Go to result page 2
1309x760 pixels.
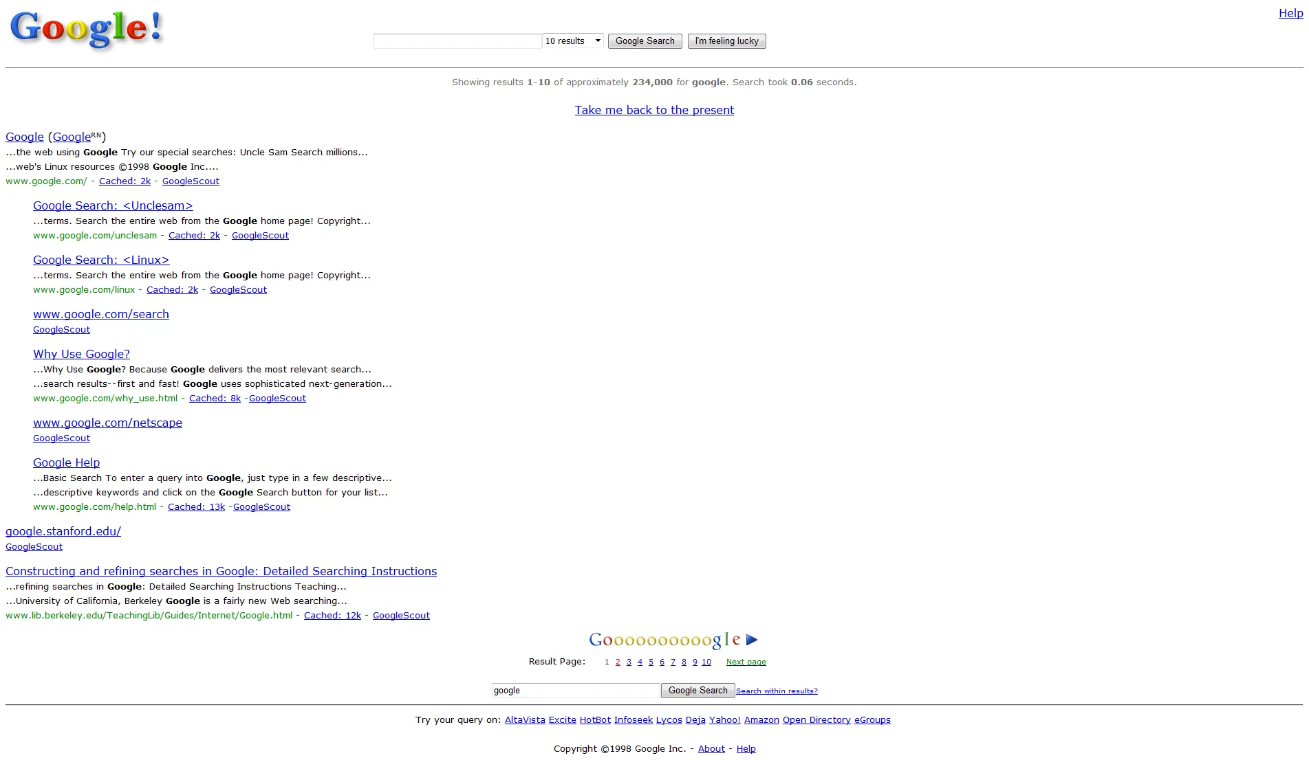618,662
